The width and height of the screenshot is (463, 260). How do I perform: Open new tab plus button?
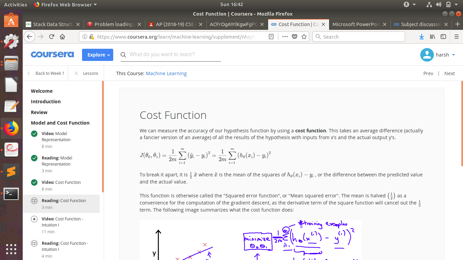coord(458,24)
